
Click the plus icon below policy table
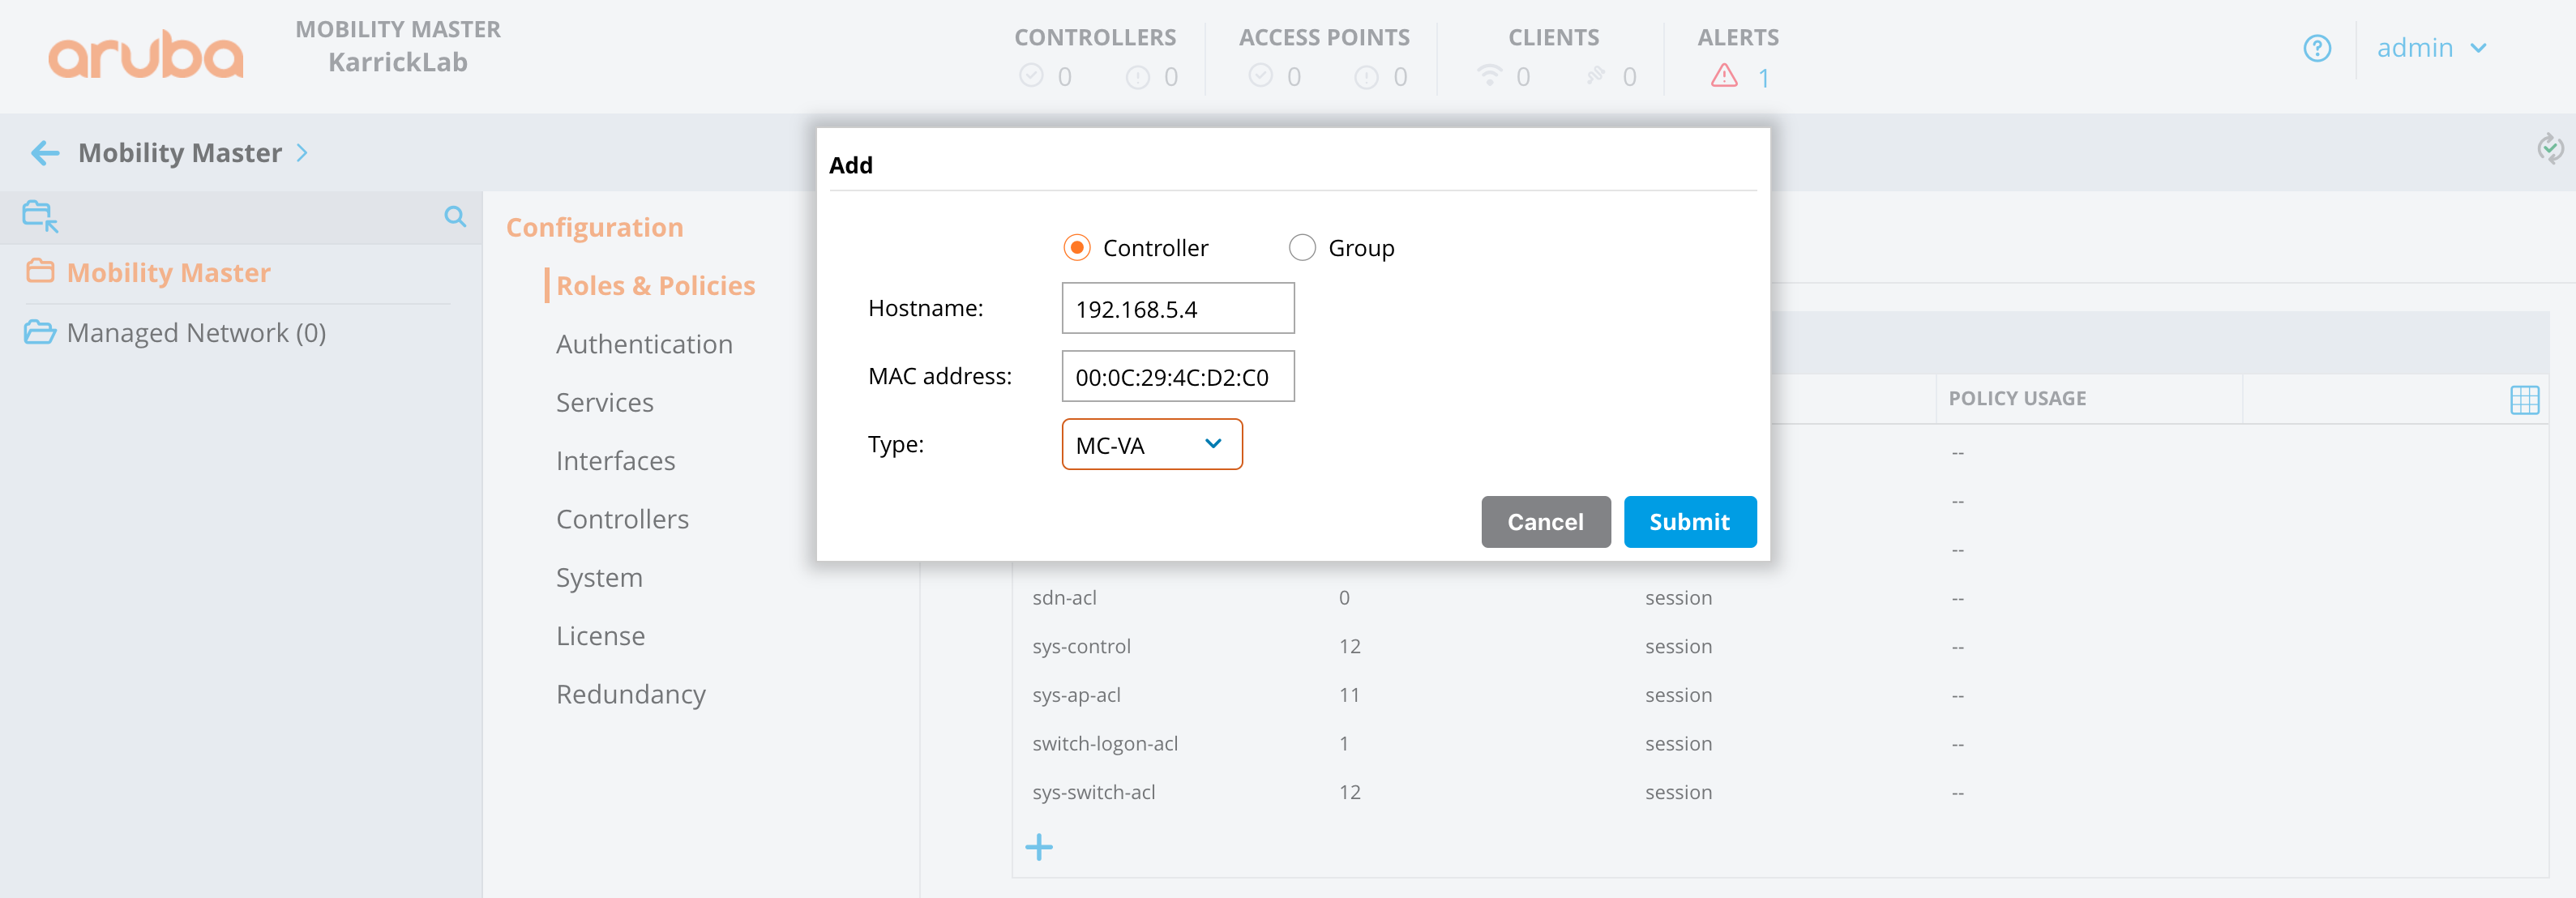(1039, 847)
